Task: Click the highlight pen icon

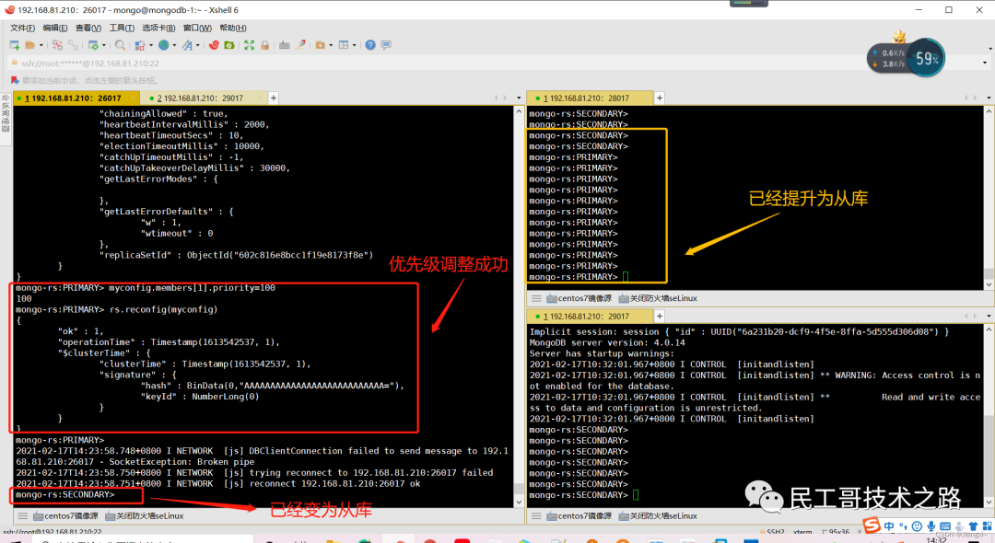Action: 300,44
